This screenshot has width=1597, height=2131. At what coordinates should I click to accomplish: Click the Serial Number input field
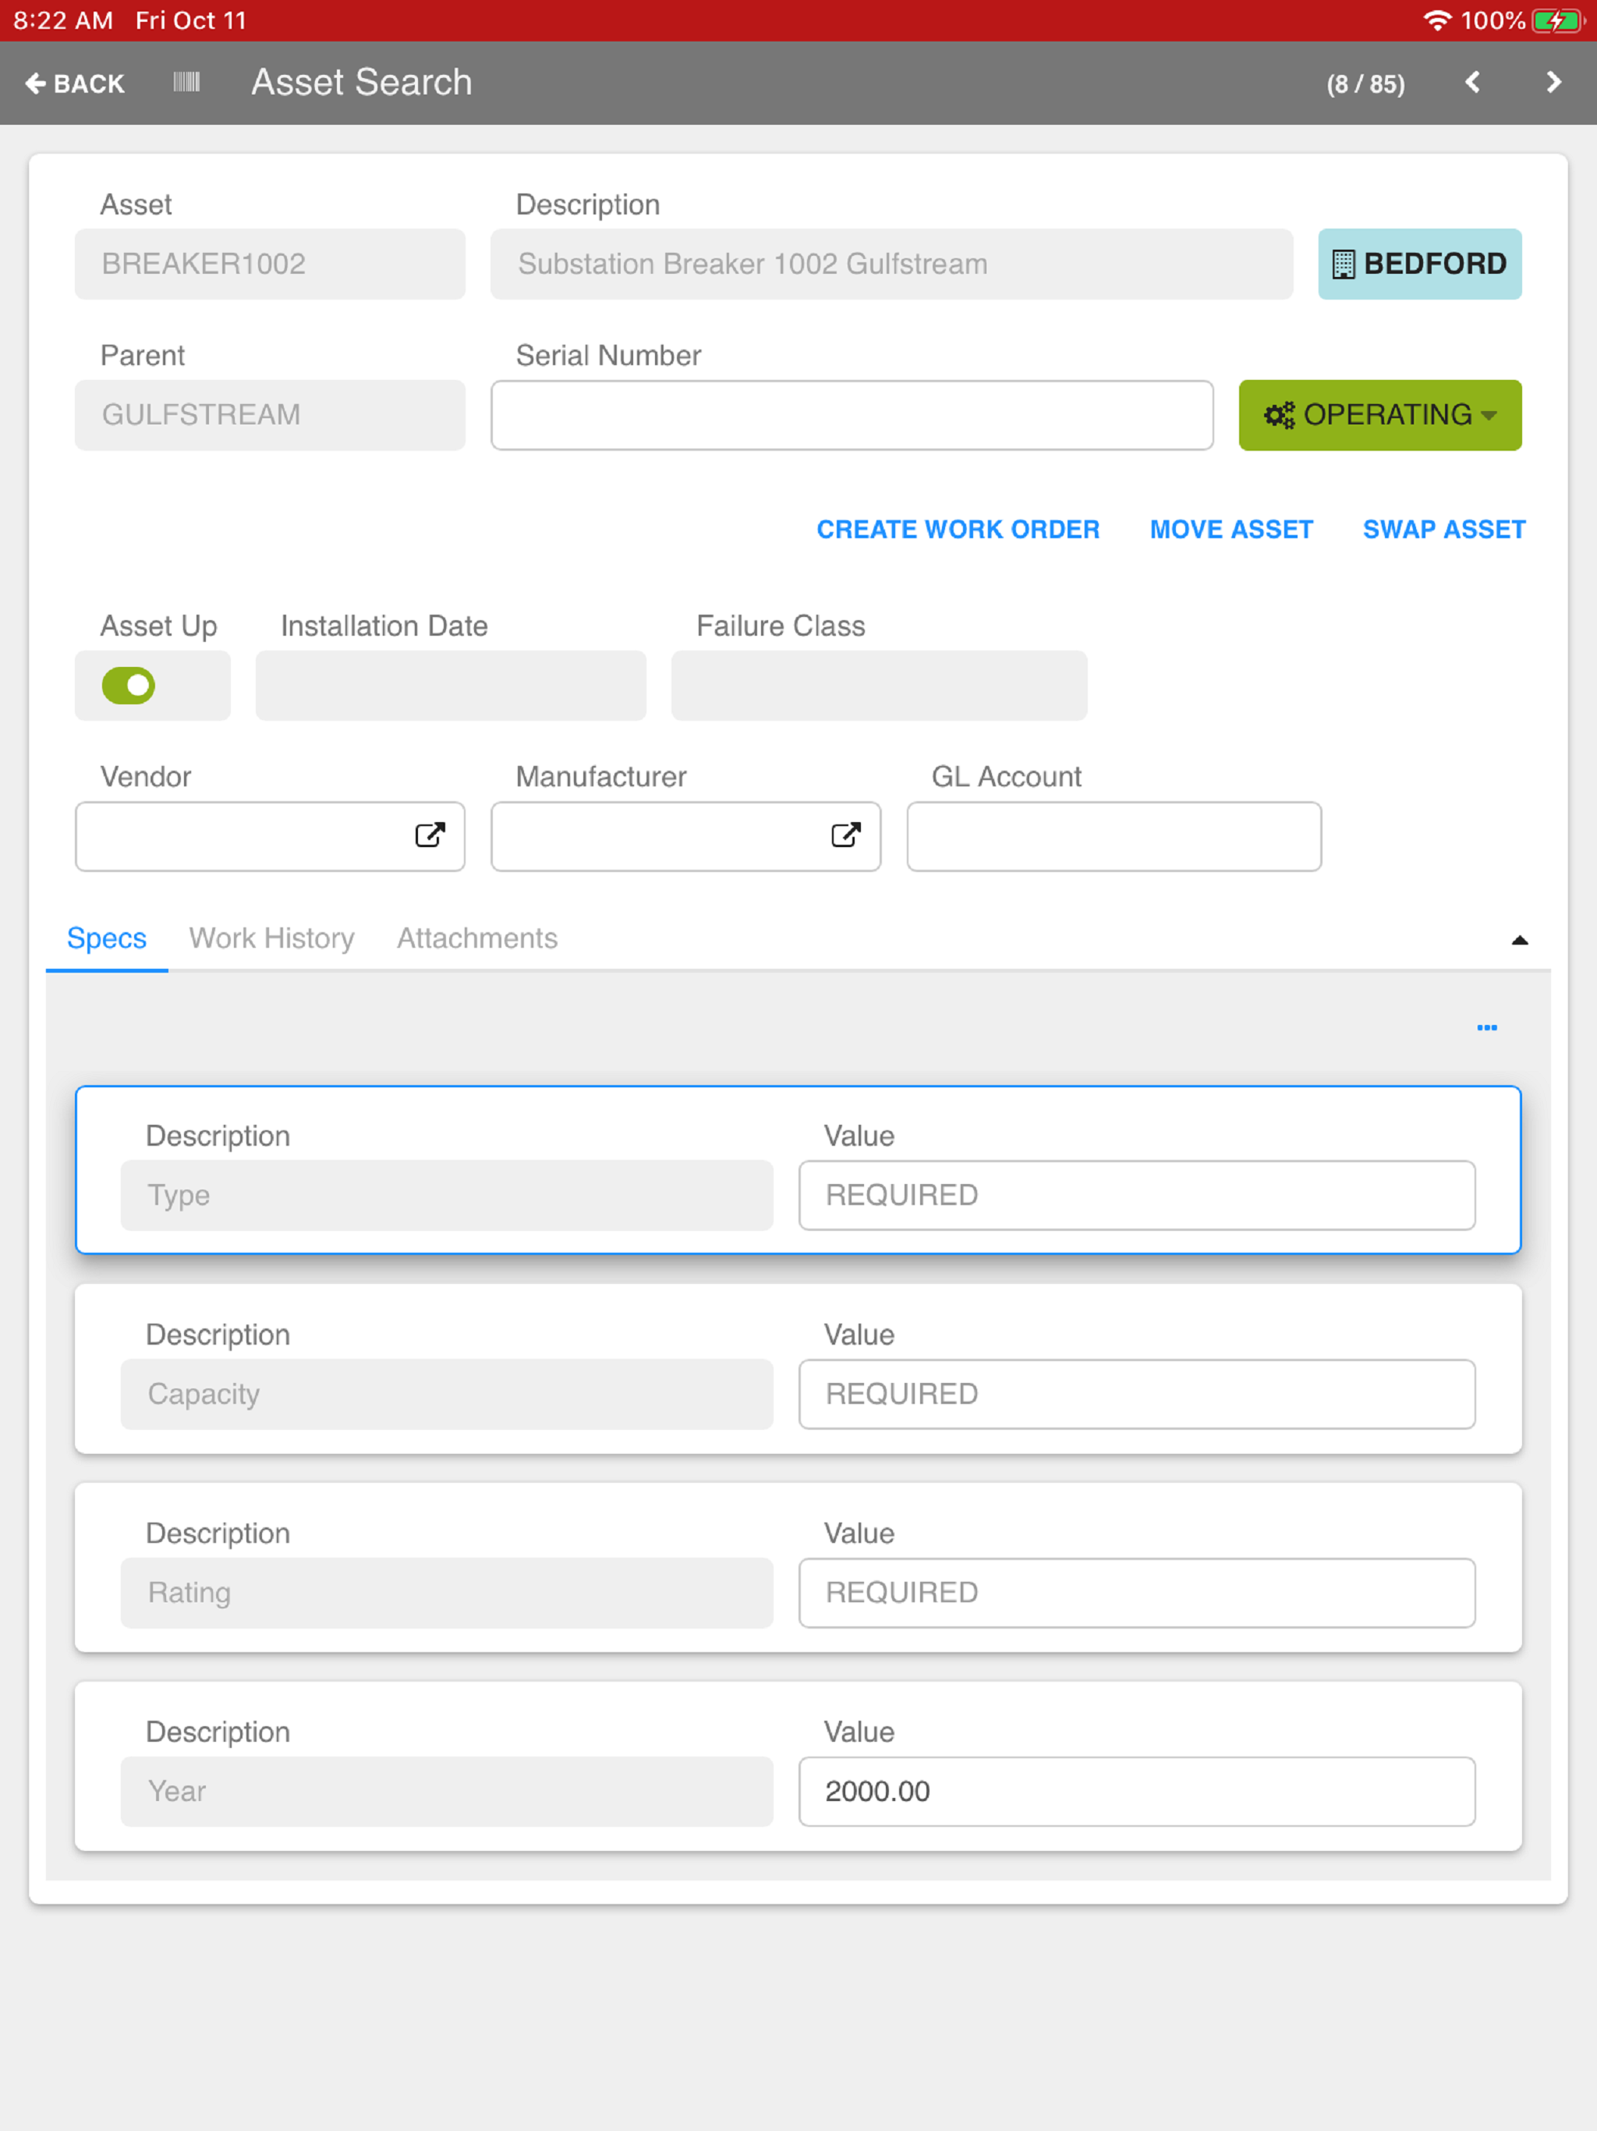point(852,415)
